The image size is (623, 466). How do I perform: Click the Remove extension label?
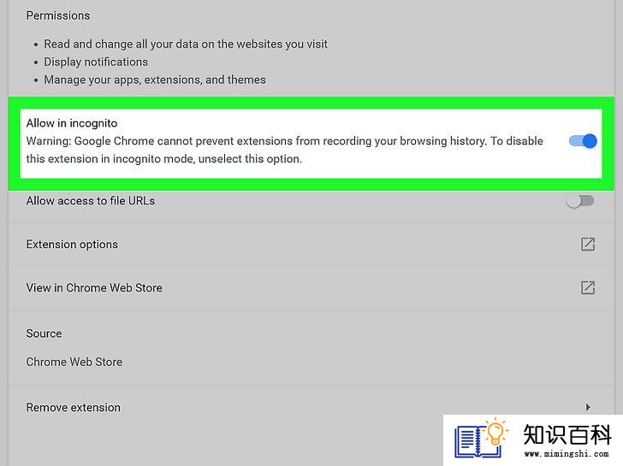pos(73,407)
